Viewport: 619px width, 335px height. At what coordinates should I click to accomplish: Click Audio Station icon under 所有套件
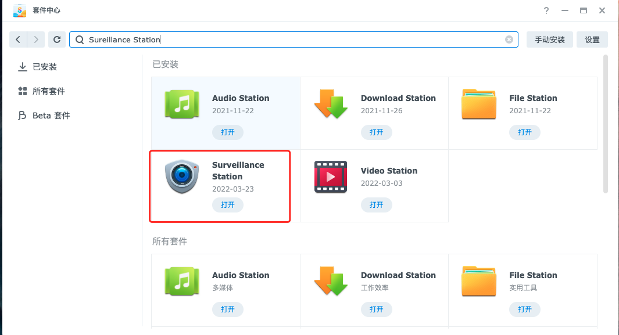click(182, 281)
